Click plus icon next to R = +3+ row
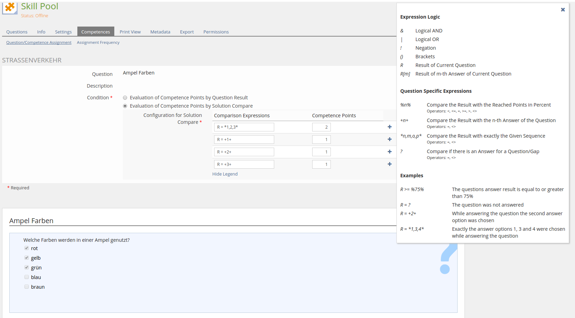575x318 pixels. coord(390,164)
